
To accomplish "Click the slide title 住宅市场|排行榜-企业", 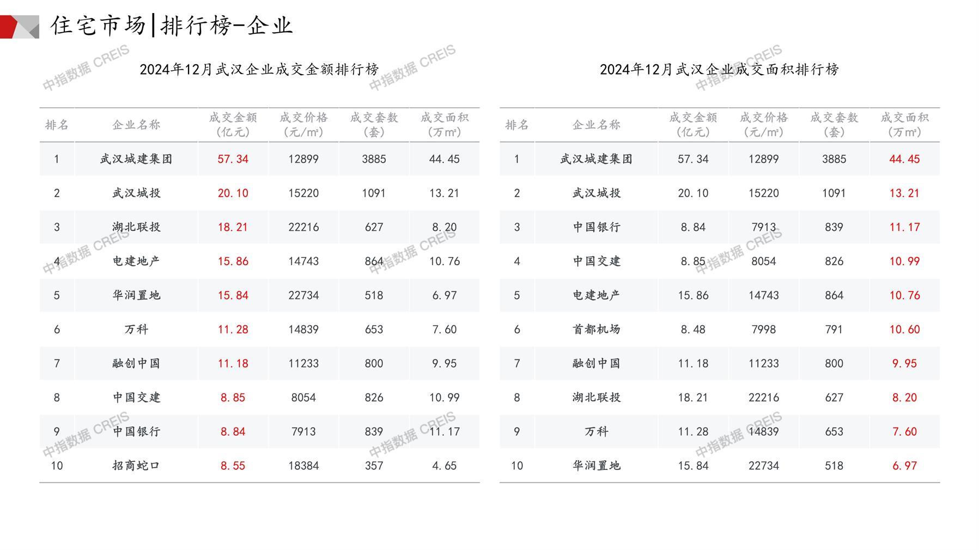I will 172,26.
